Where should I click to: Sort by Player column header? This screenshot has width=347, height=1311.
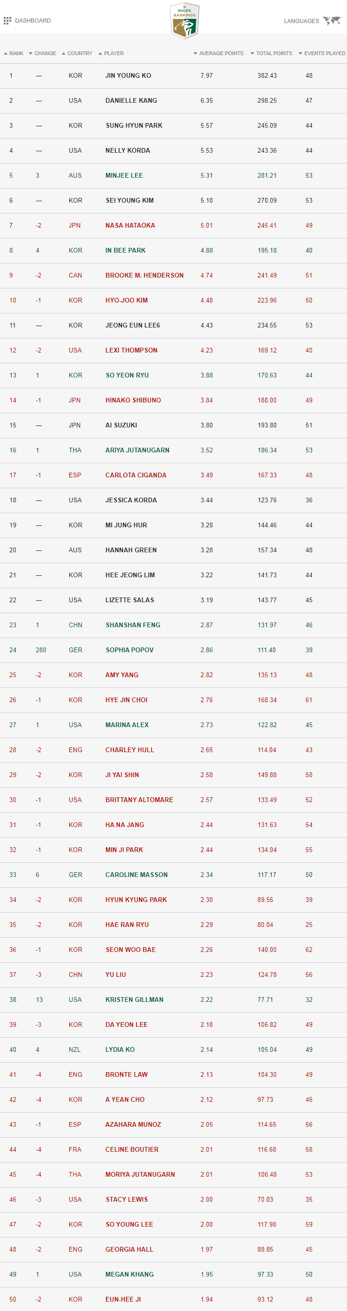tap(111, 53)
